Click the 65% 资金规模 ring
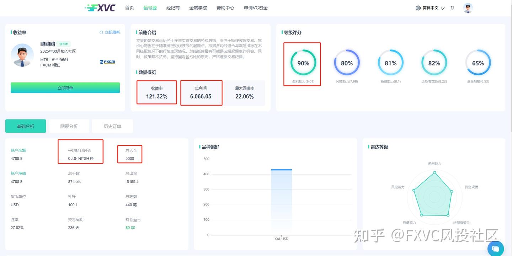 pos(478,63)
